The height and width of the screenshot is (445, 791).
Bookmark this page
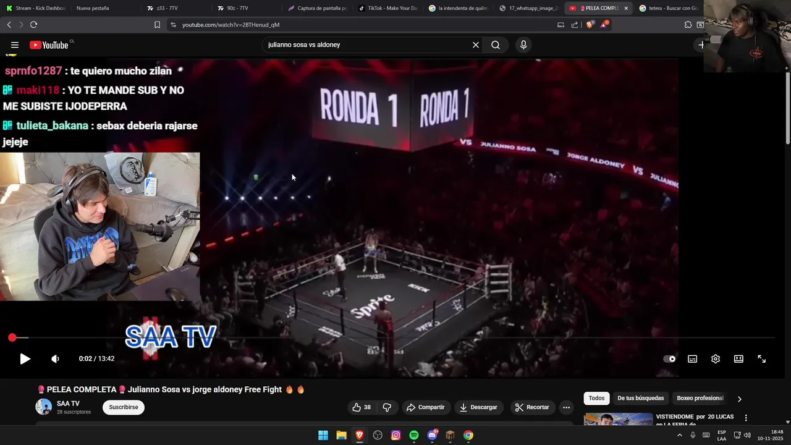pos(157,25)
